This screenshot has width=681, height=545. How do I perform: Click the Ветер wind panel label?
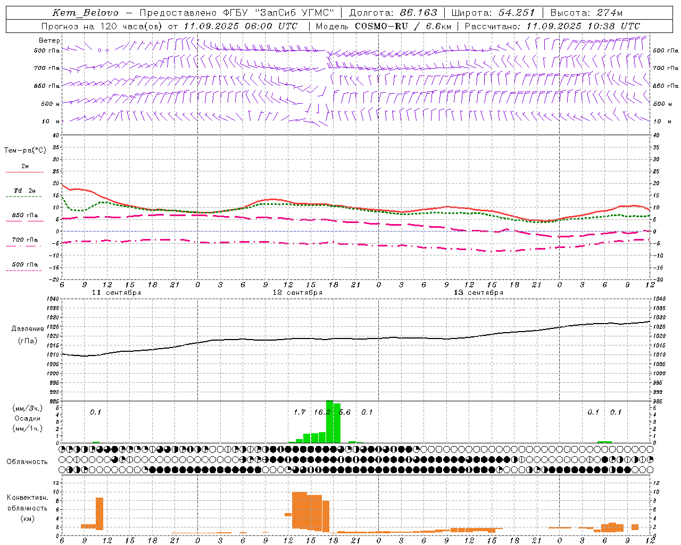click(x=49, y=40)
